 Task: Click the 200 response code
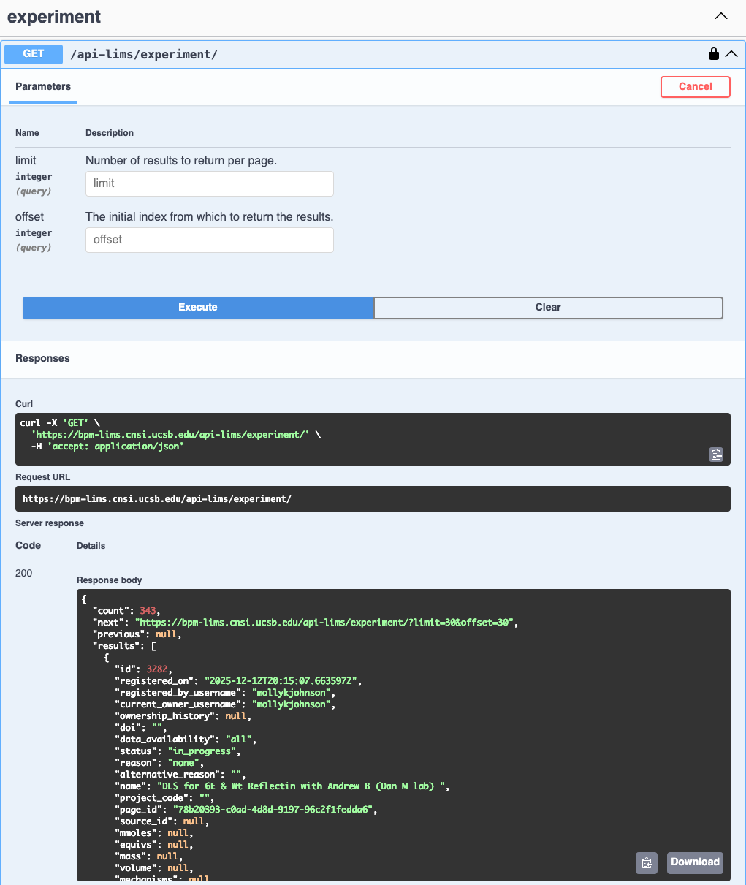pyautogui.click(x=23, y=573)
